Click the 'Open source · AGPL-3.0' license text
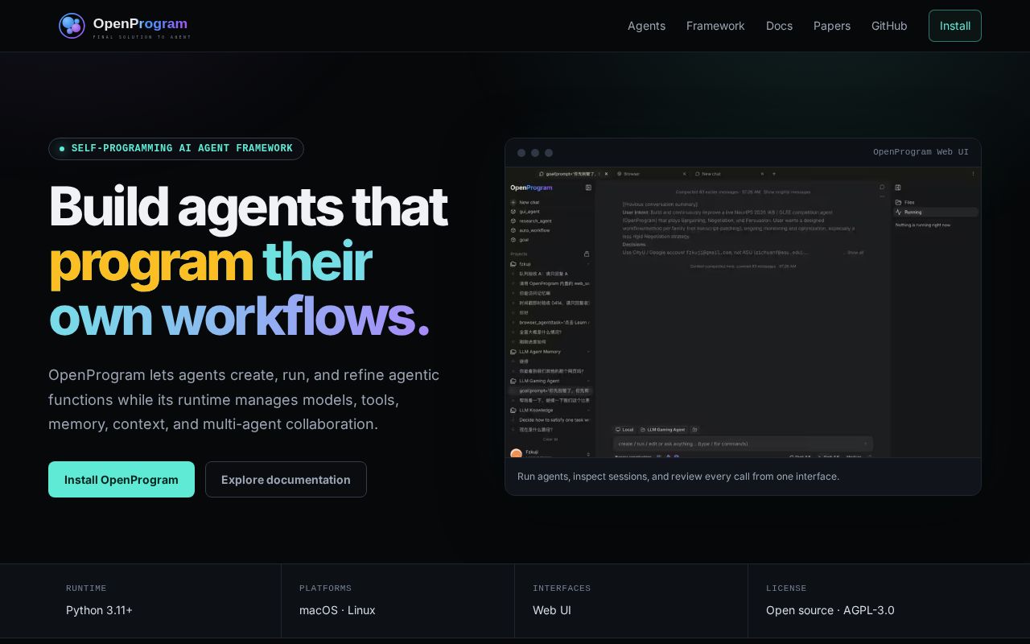The height and width of the screenshot is (644, 1030). (x=830, y=610)
